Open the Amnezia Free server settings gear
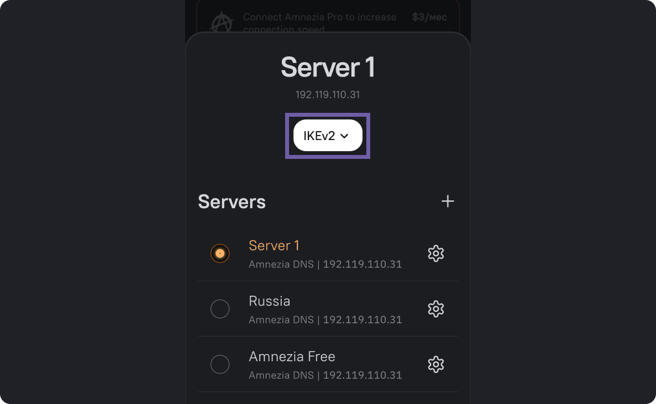 click(436, 364)
